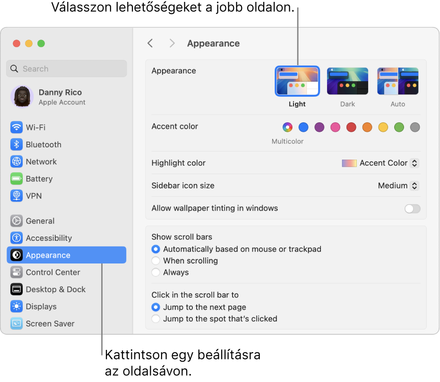The width and height of the screenshot is (440, 382).
Task: Open Battery settings label
Action: click(x=39, y=179)
